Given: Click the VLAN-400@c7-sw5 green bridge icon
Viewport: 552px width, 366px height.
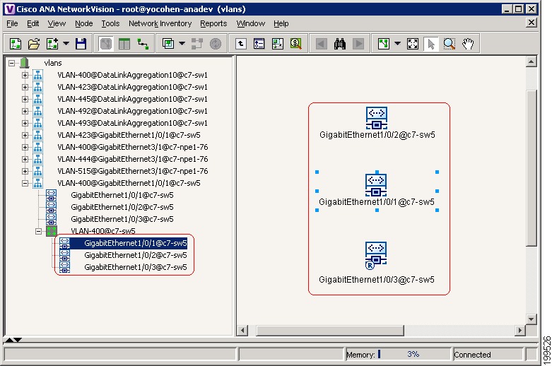Looking at the screenshot, I should pyautogui.click(x=52, y=231).
